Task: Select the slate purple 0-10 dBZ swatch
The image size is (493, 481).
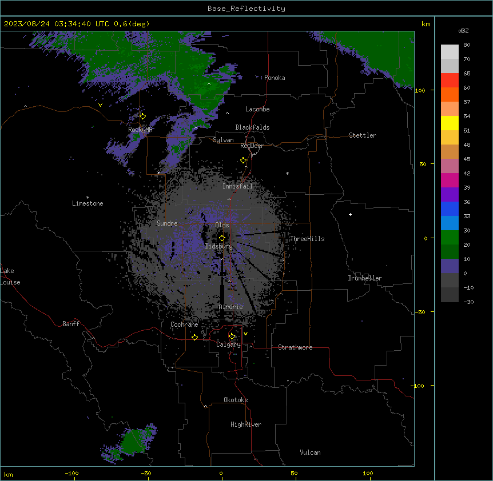Action: point(450,266)
